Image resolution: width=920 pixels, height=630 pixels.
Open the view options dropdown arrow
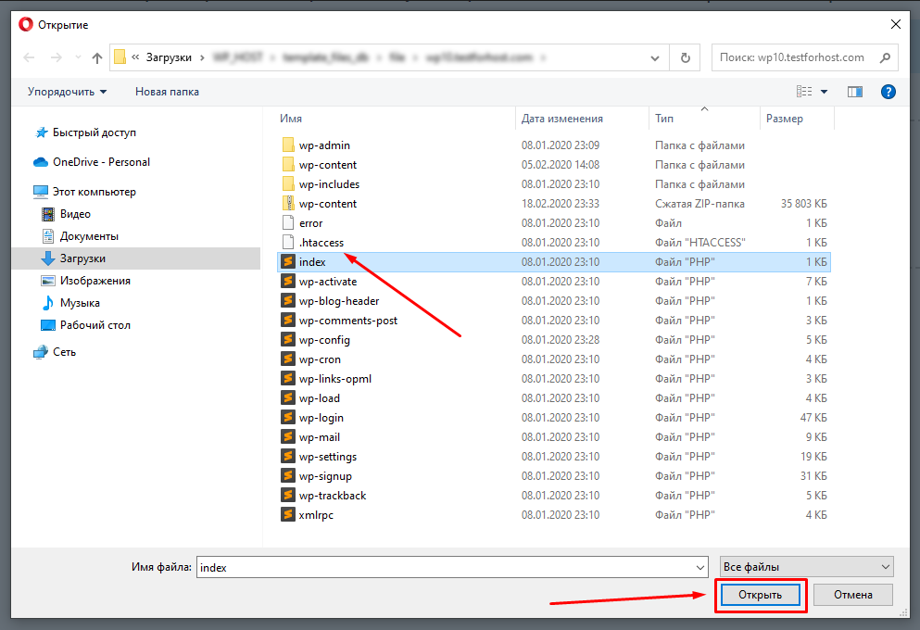[824, 92]
